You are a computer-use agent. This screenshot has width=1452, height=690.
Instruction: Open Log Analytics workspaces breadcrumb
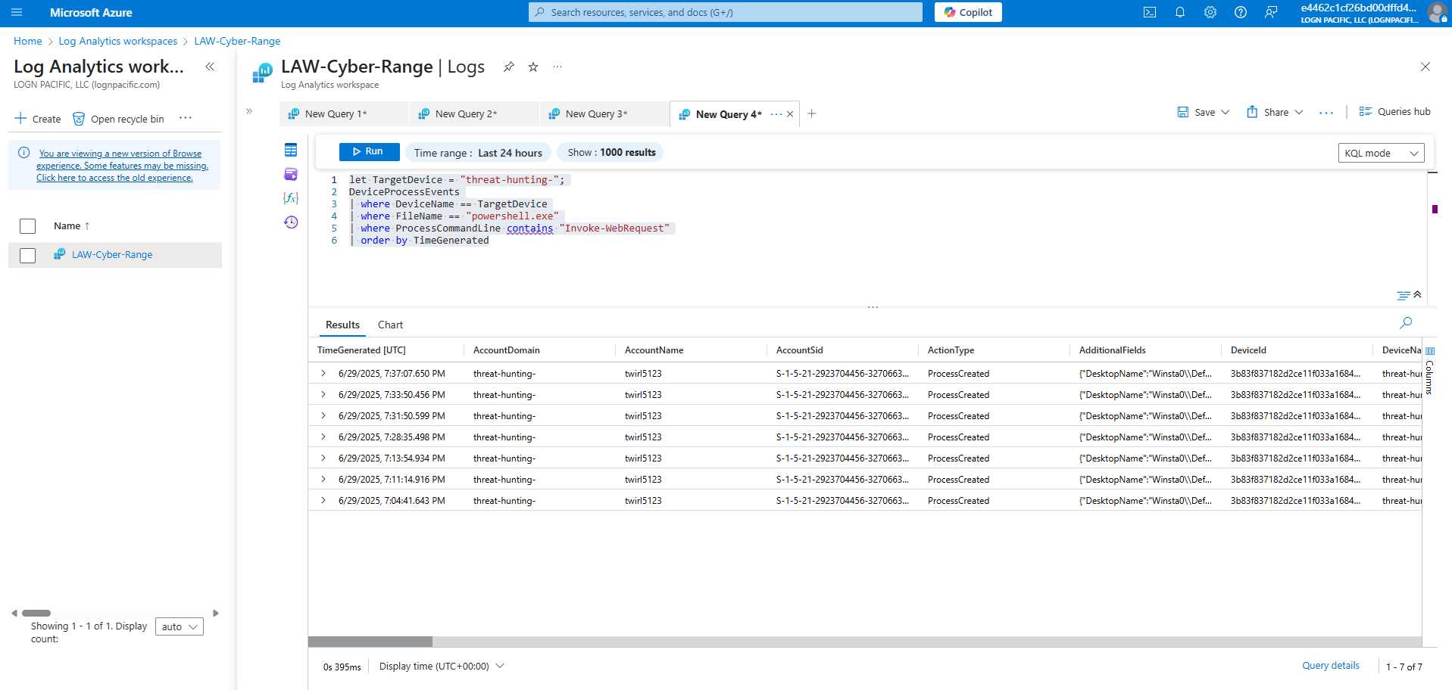[x=118, y=41]
